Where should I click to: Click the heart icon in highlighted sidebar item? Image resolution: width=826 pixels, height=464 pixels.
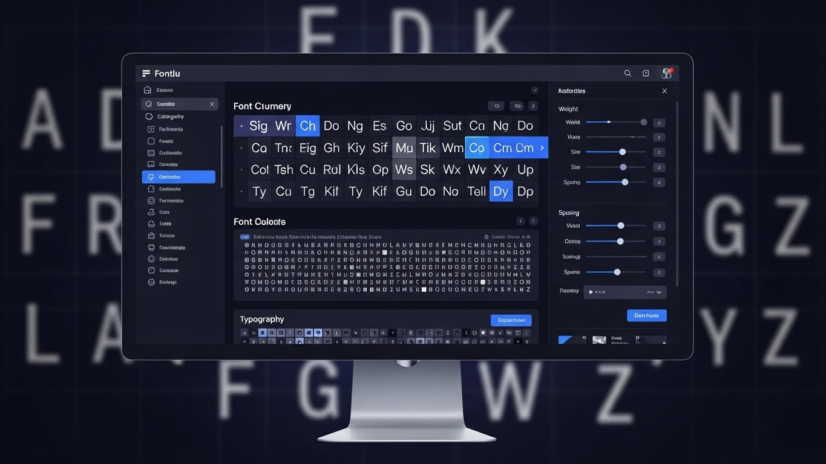[x=151, y=177]
